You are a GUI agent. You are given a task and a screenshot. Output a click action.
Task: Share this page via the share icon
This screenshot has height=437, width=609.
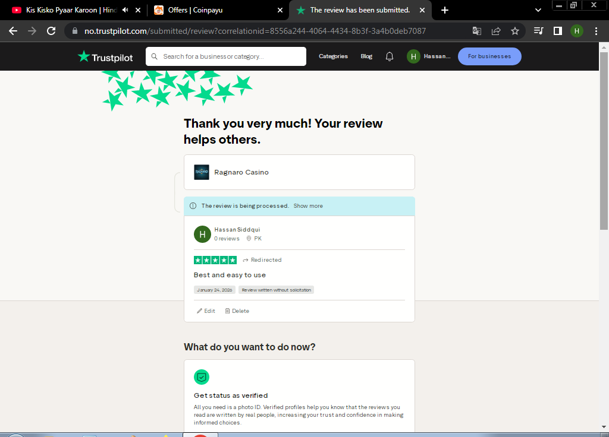[x=496, y=31]
